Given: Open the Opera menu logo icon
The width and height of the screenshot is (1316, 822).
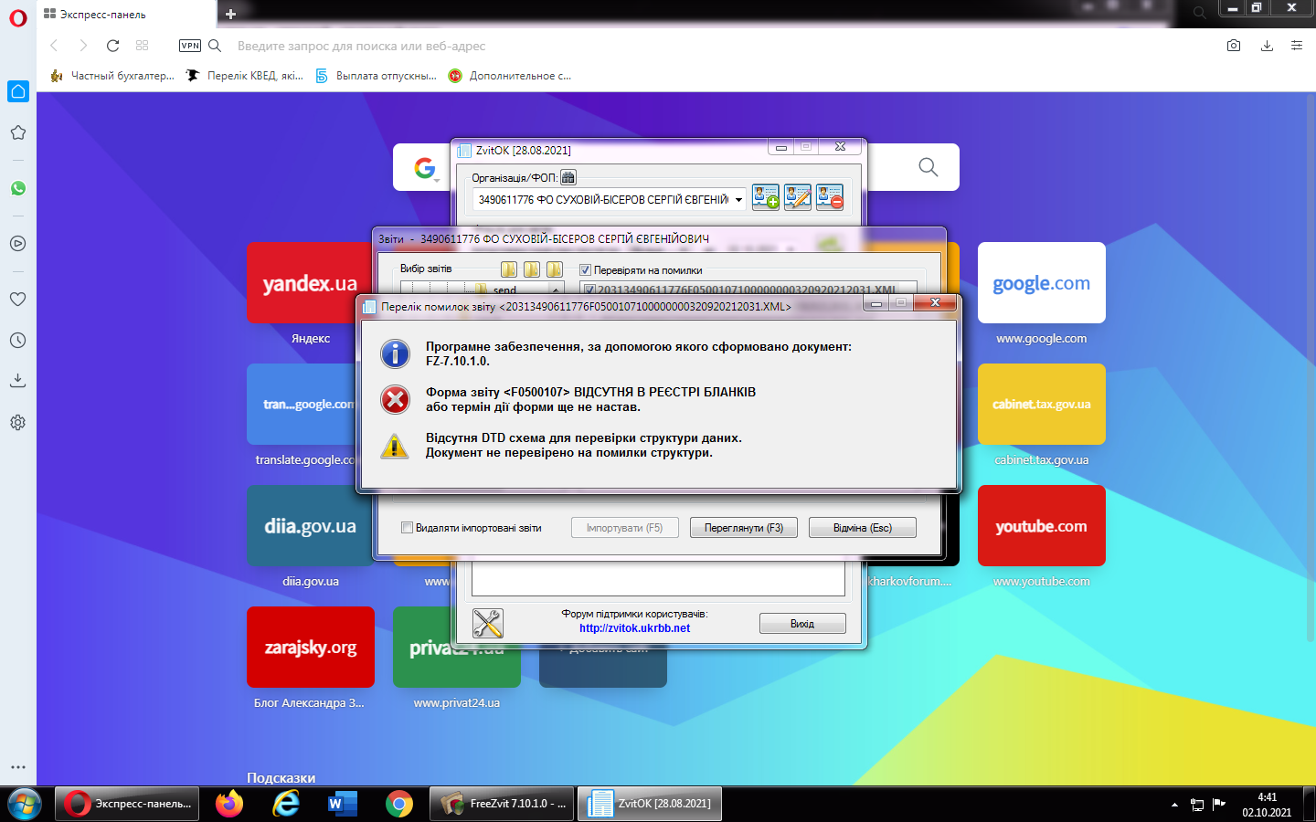Looking at the screenshot, I should point(18,17).
